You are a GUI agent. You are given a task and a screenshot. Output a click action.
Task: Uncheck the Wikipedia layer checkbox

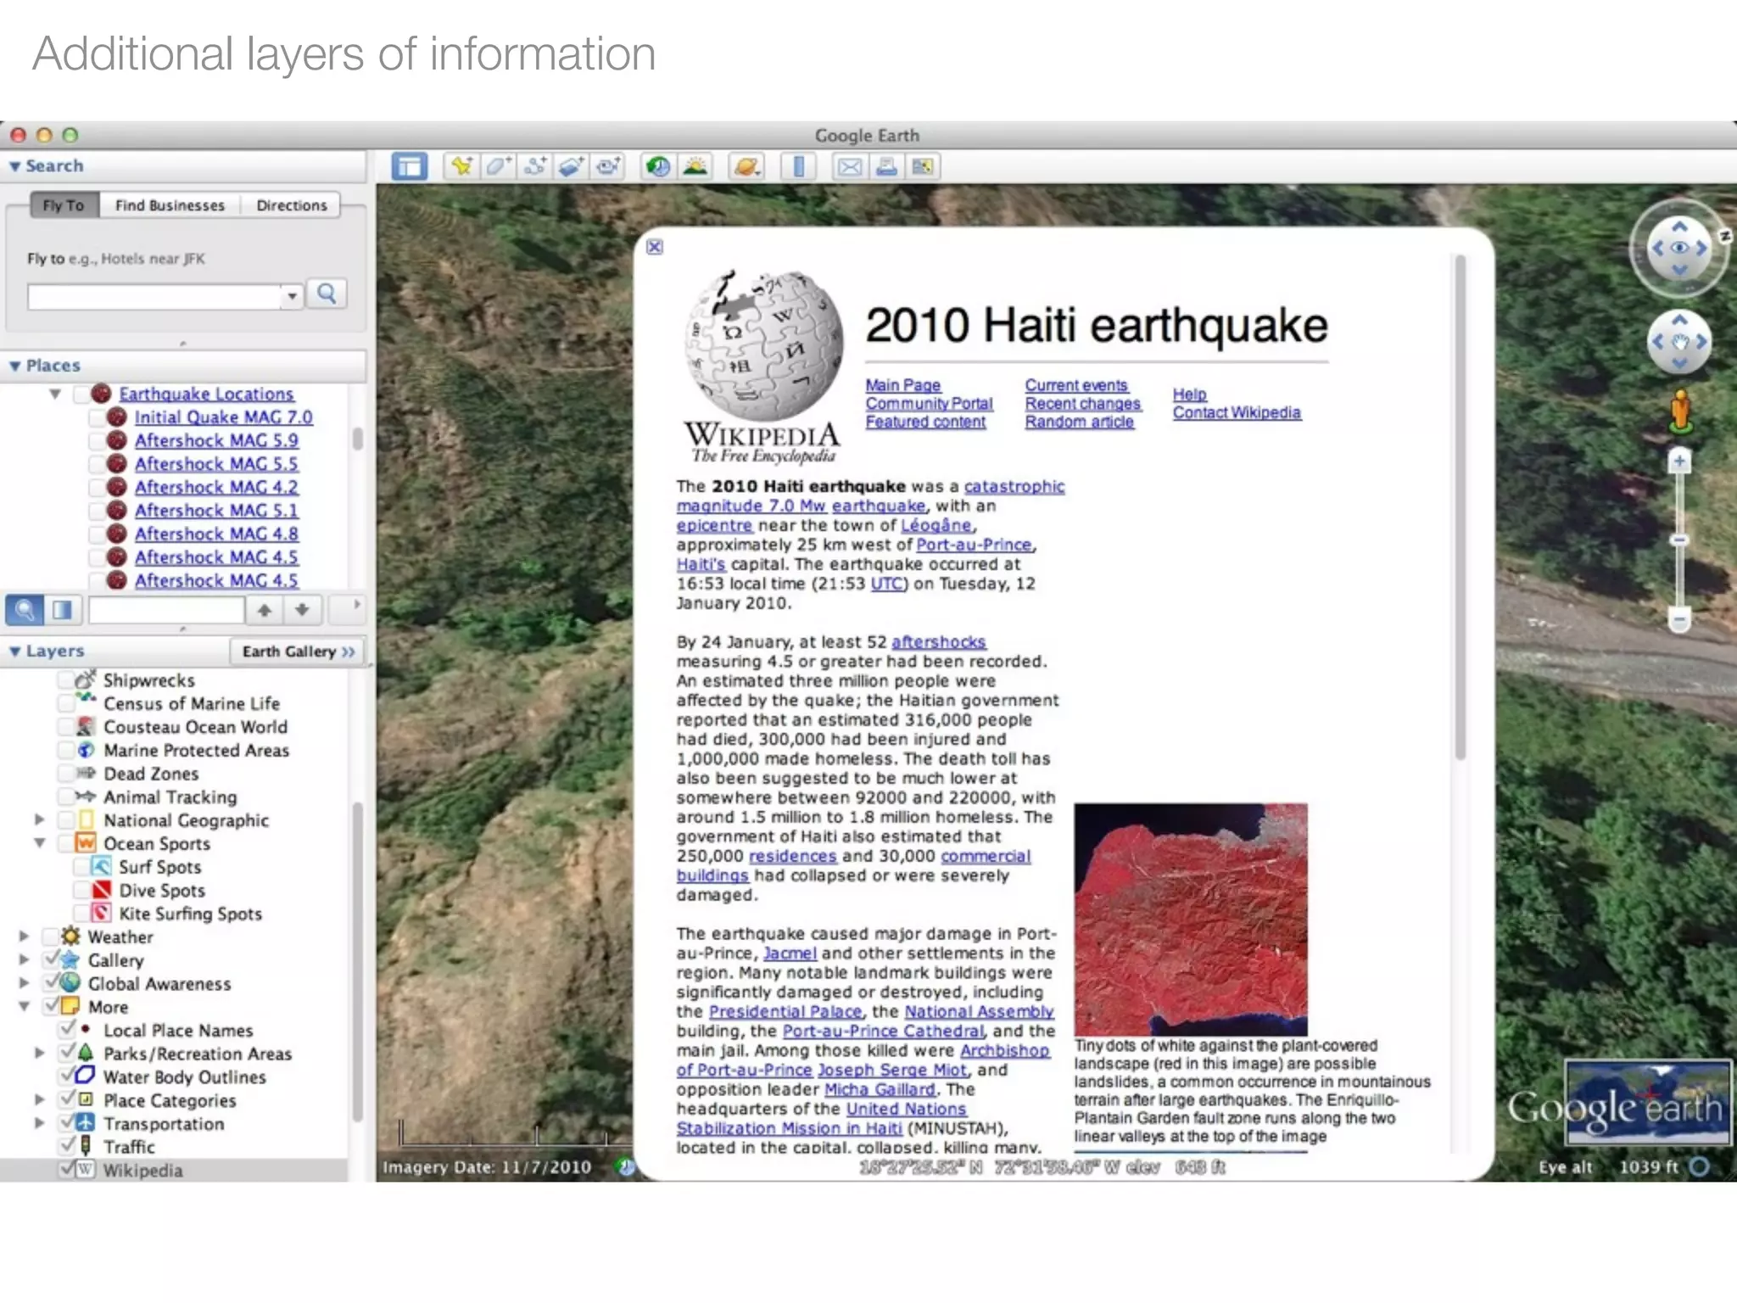[x=68, y=1169]
